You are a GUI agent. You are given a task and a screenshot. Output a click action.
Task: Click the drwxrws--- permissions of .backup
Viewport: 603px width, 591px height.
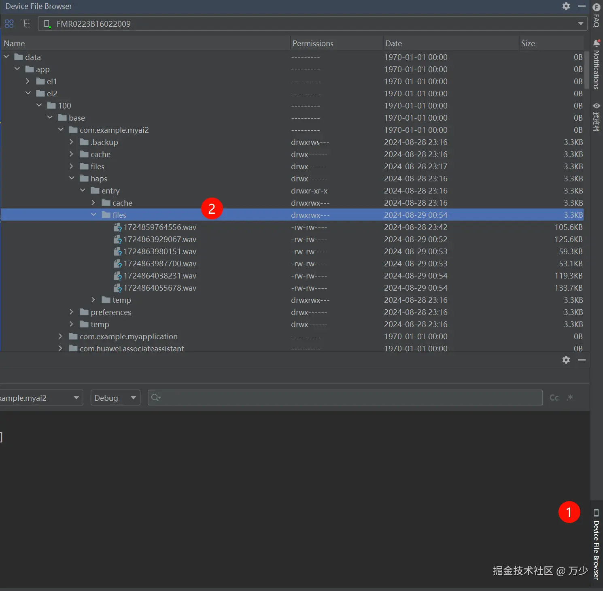(x=310, y=142)
